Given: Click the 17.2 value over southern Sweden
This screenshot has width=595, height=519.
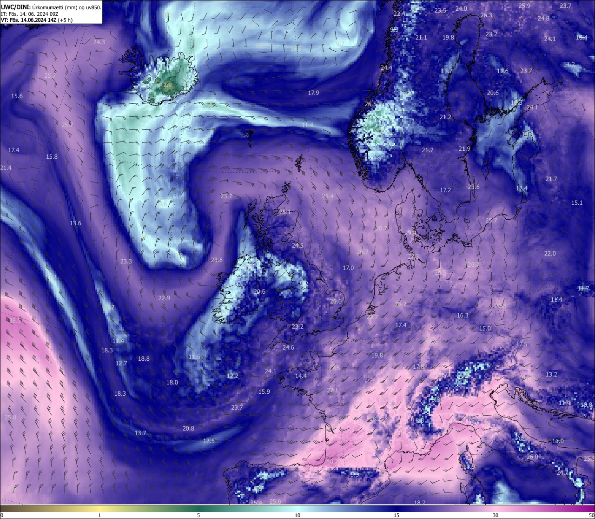Looking at the screenshot, I should tap(445, 190).
